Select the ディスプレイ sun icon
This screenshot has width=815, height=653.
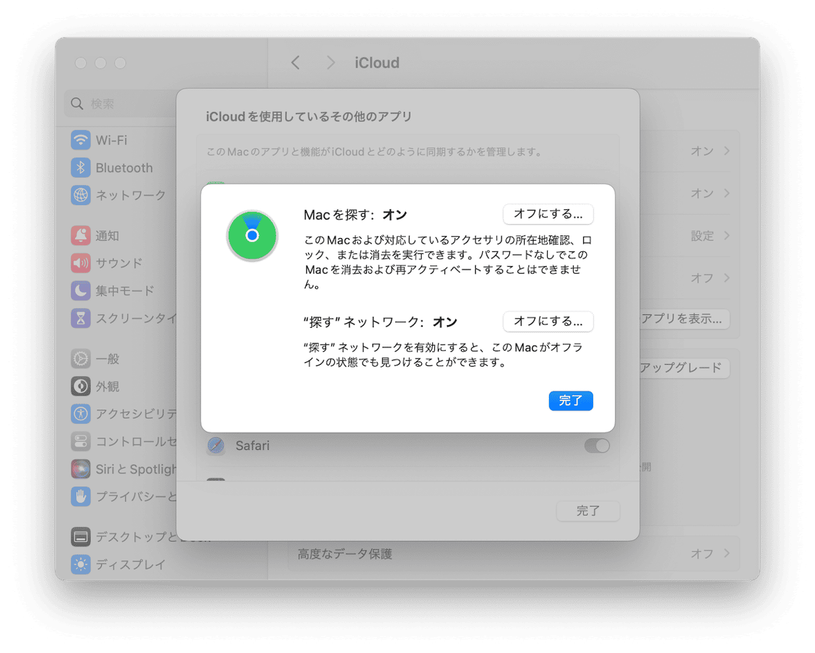click(x=81, y=565)
